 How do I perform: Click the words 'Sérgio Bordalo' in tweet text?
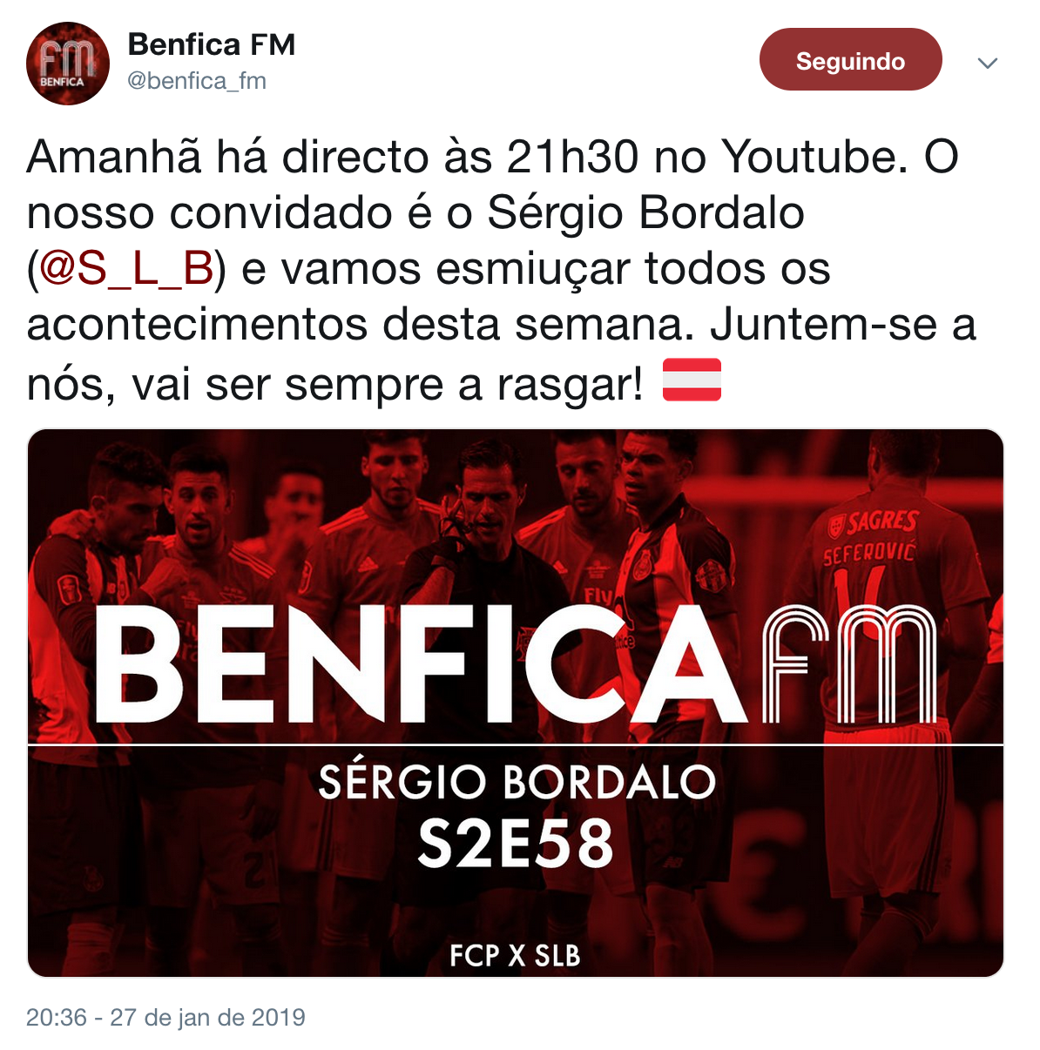(645, 212)
